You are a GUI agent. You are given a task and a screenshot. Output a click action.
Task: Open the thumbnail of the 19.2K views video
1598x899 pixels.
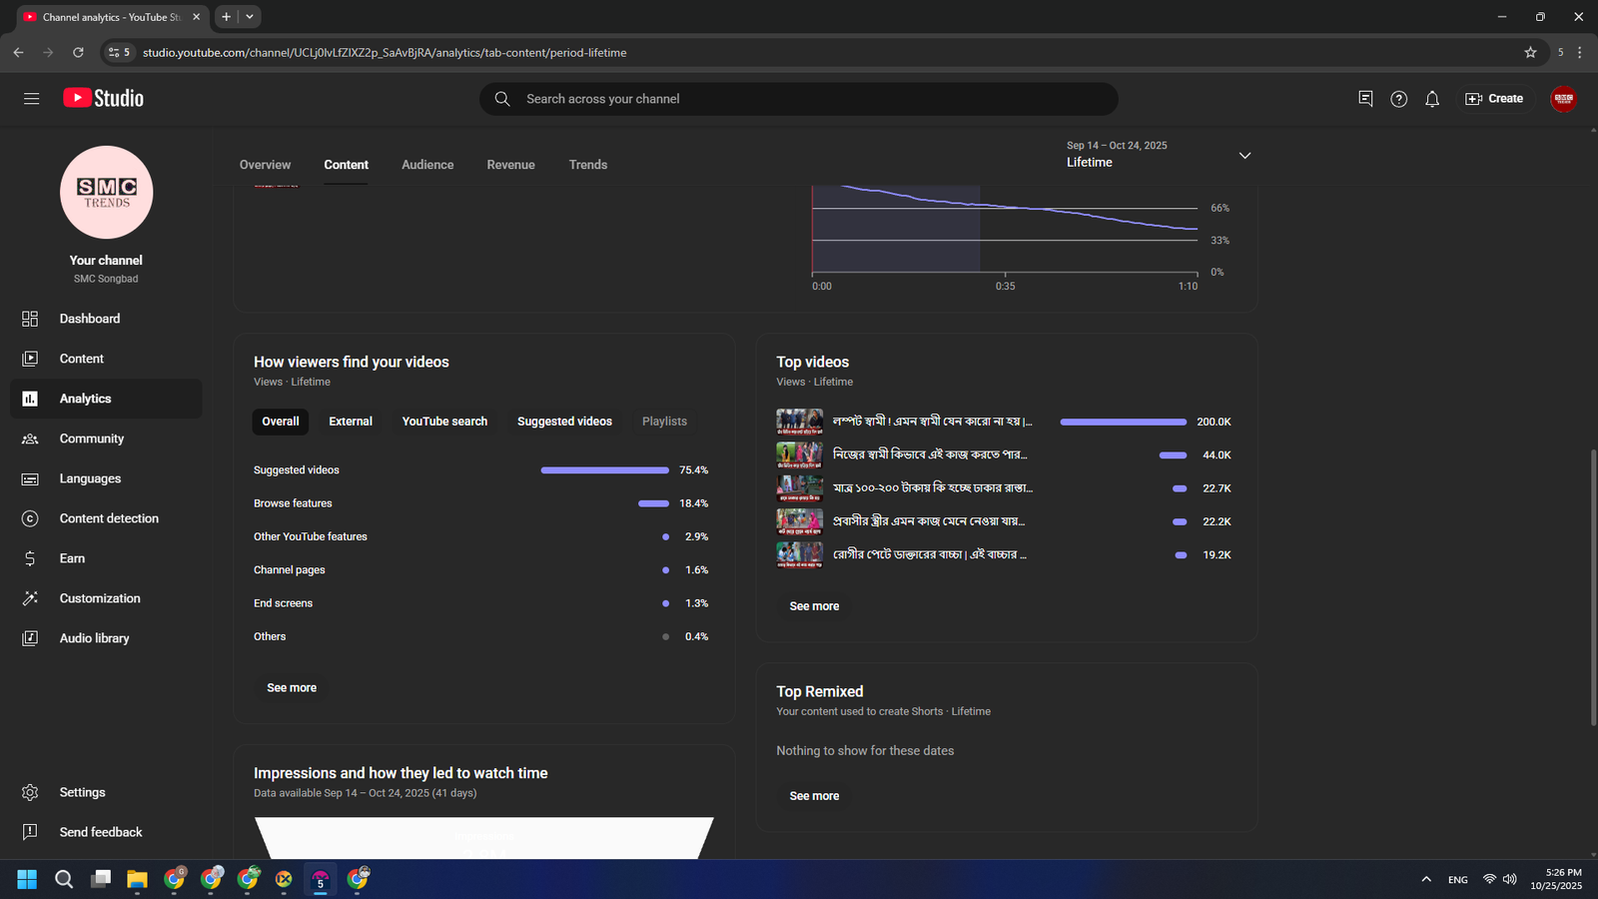[800, 554]
